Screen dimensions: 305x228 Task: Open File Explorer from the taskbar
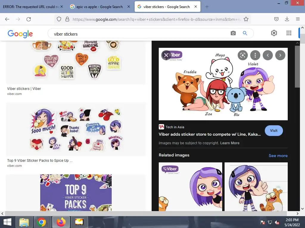click(x=24, y=222)
